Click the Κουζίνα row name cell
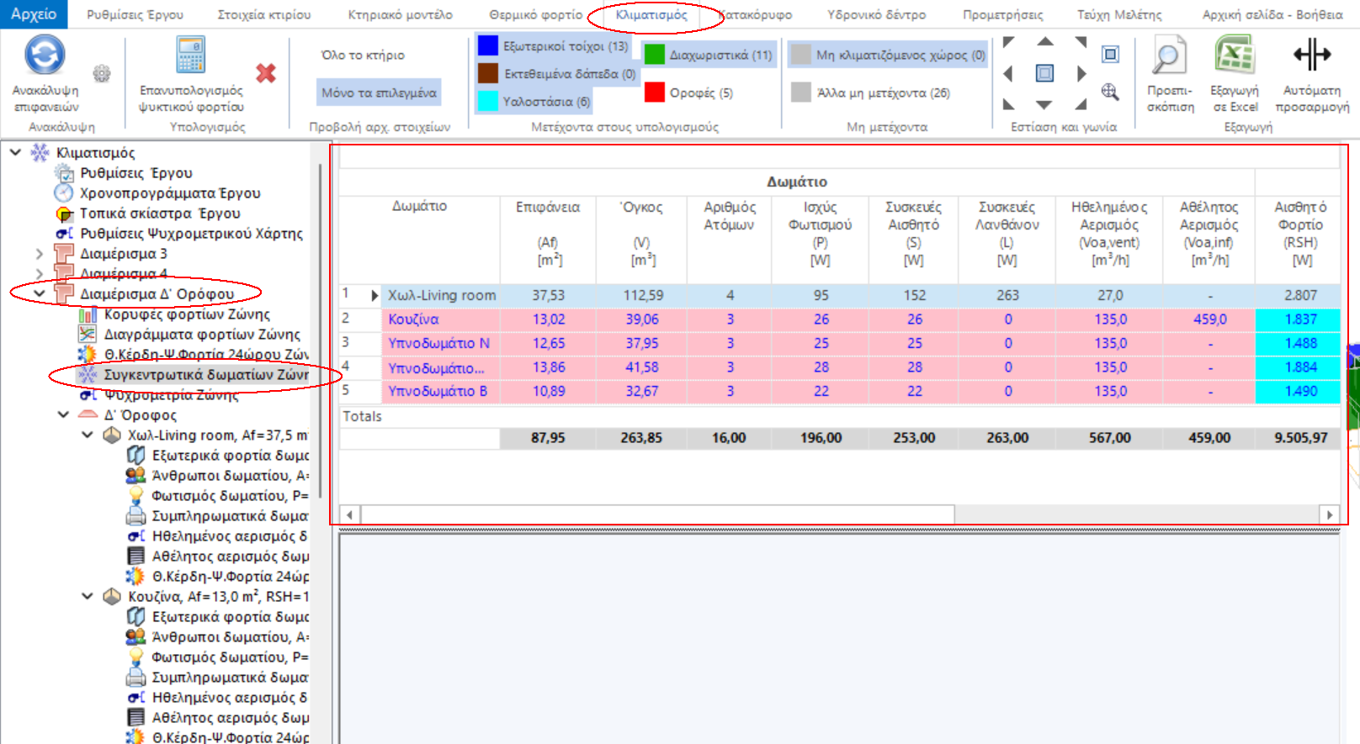1360x744 pixels. tap(442, 319)
